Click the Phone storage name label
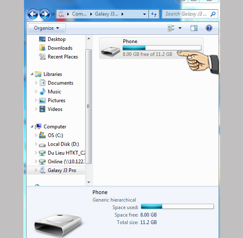Image resolution: width=243 pixels, height=238 pixels. (130, 41)
